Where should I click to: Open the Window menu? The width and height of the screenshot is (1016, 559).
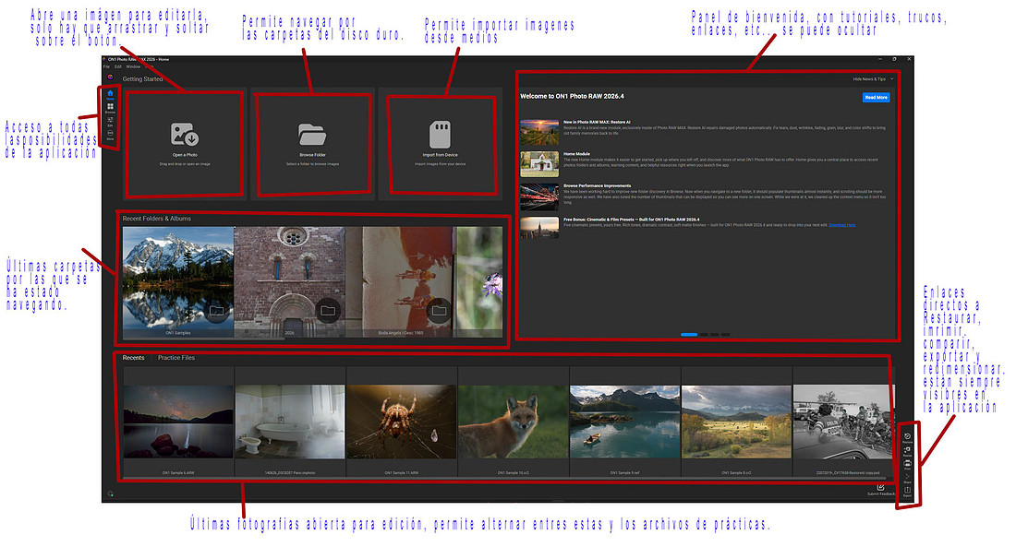click(133, 66)
